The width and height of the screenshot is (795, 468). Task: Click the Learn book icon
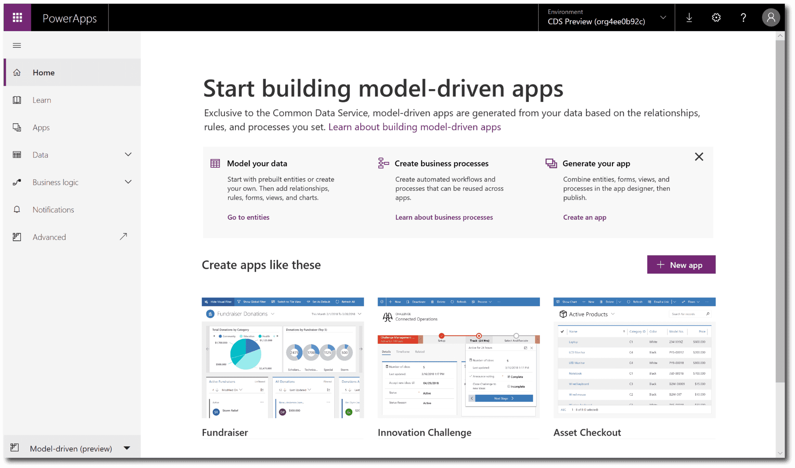click(x=17, y=100)
